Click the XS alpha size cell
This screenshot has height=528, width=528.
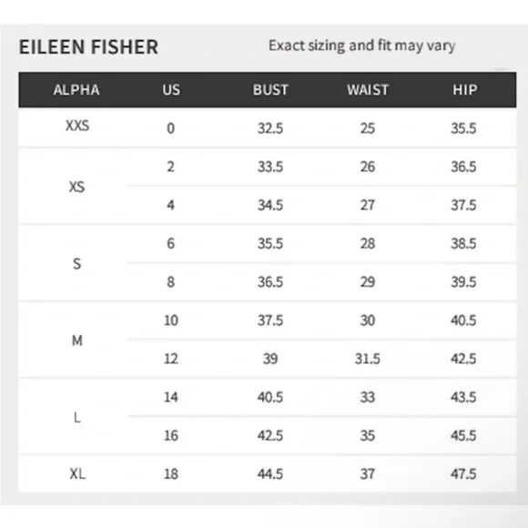click(76, 187)
